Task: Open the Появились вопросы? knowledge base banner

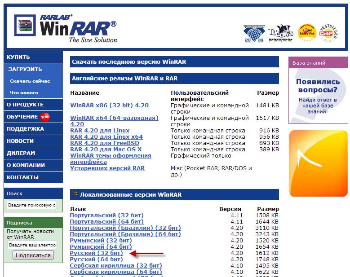Action: pyautogui.click(x=318, y=96)
